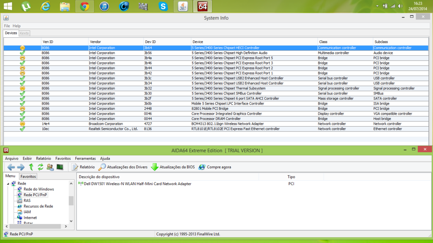Collapse the Rede tree node
The height and width of the screenshot is (243, 433).
coord(8,184)
